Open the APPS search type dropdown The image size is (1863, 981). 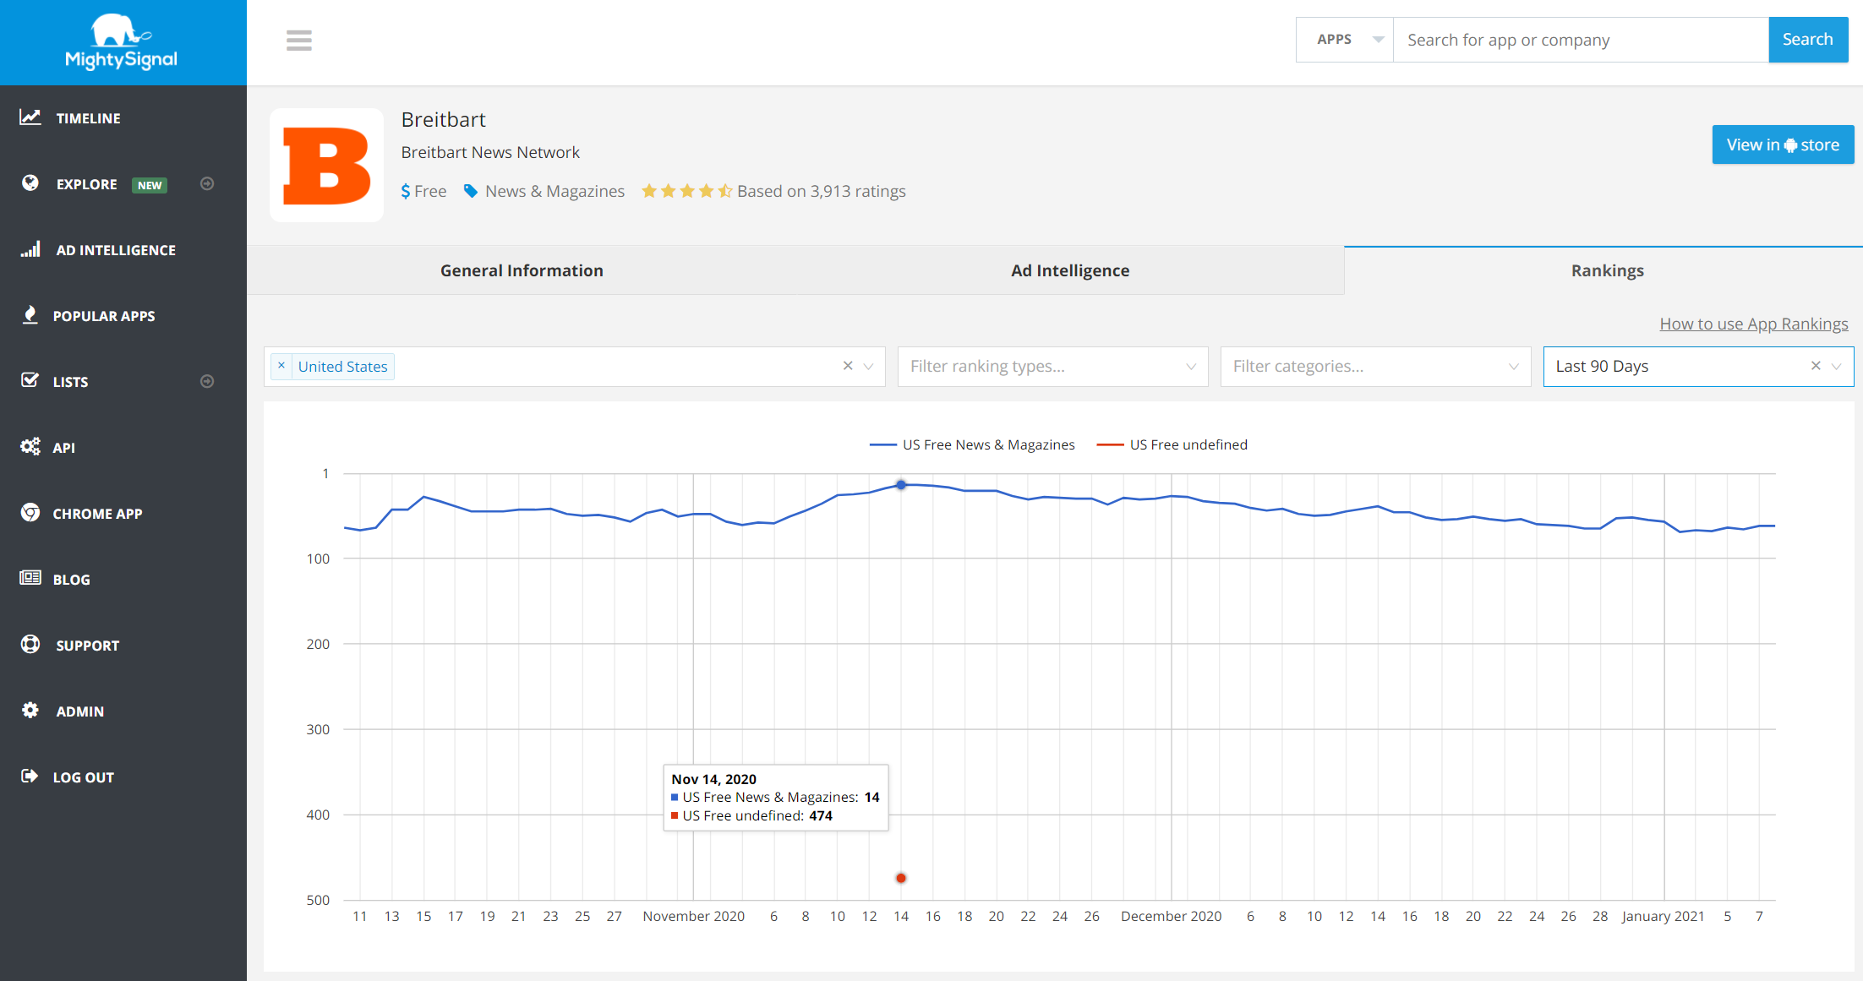pyautogui.click(x=1345, y=40)
